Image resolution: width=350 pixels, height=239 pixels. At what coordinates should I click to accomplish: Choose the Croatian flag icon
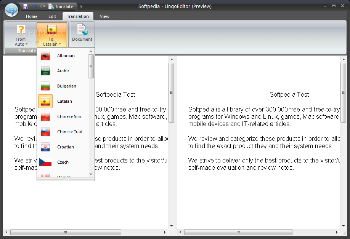pyautogui.click(x=45, y=147)
